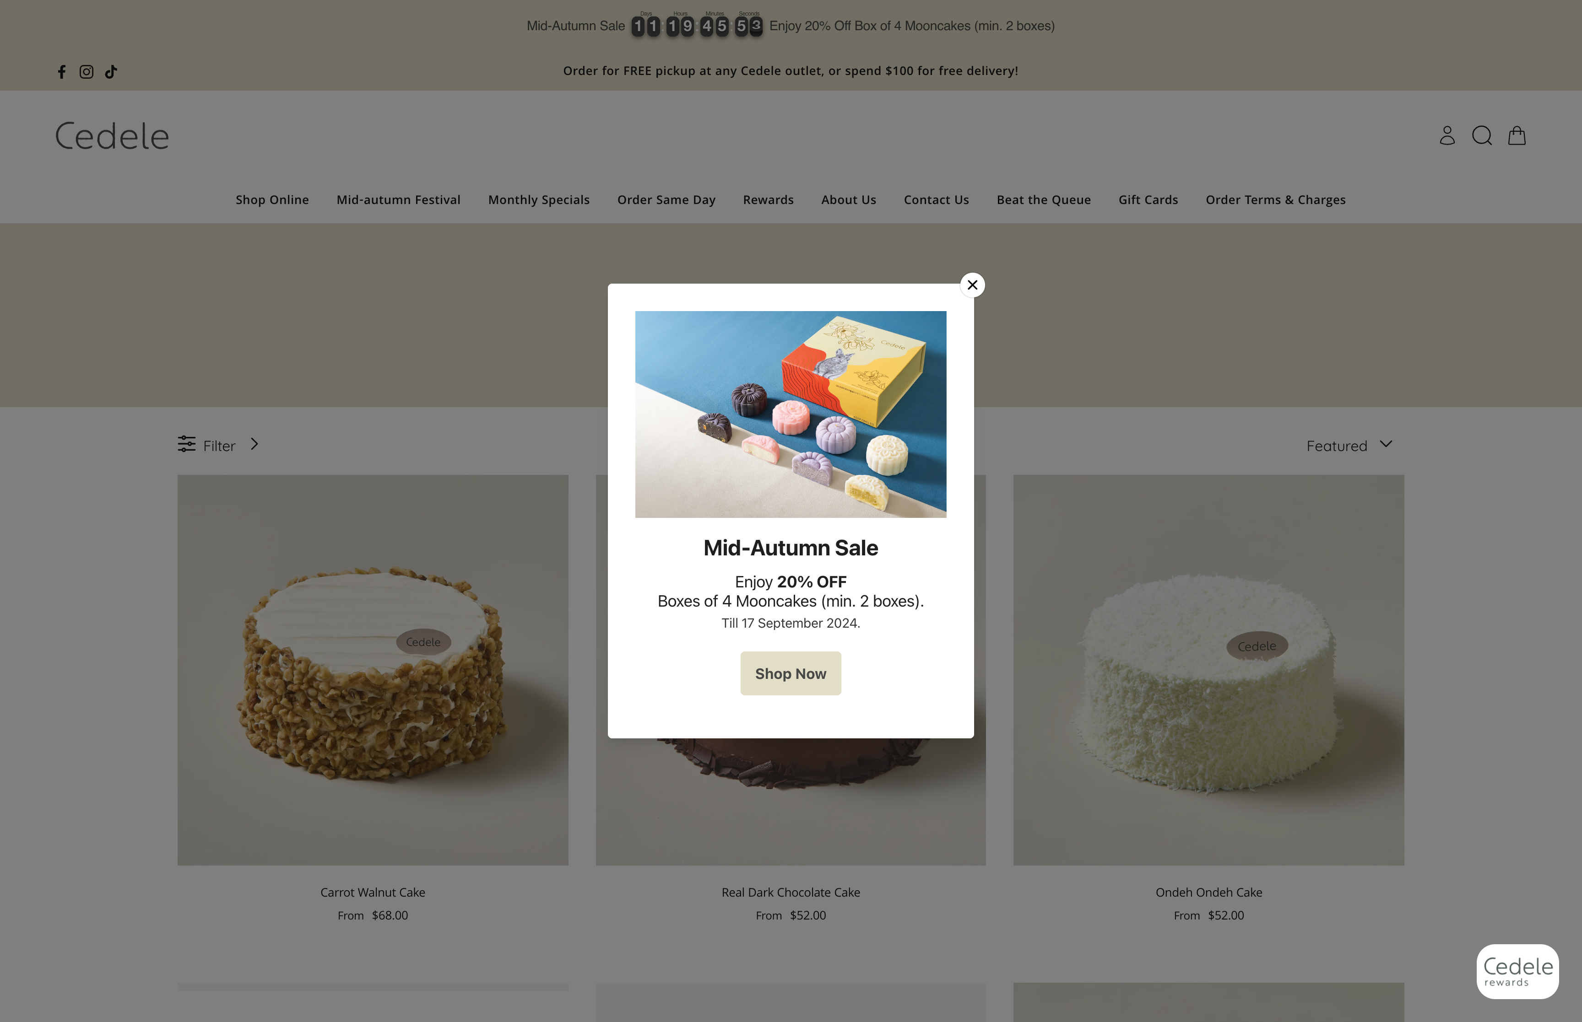Select the Carrot Walnut Cake thumbnail

point(373,670)
